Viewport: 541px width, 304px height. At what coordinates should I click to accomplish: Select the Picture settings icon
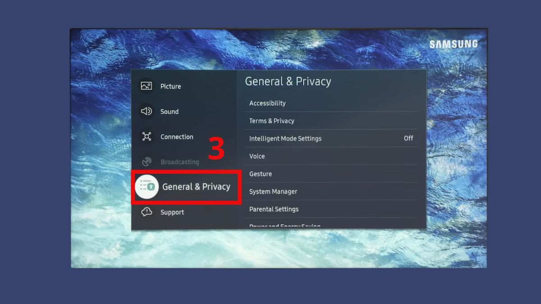point(147,86)
